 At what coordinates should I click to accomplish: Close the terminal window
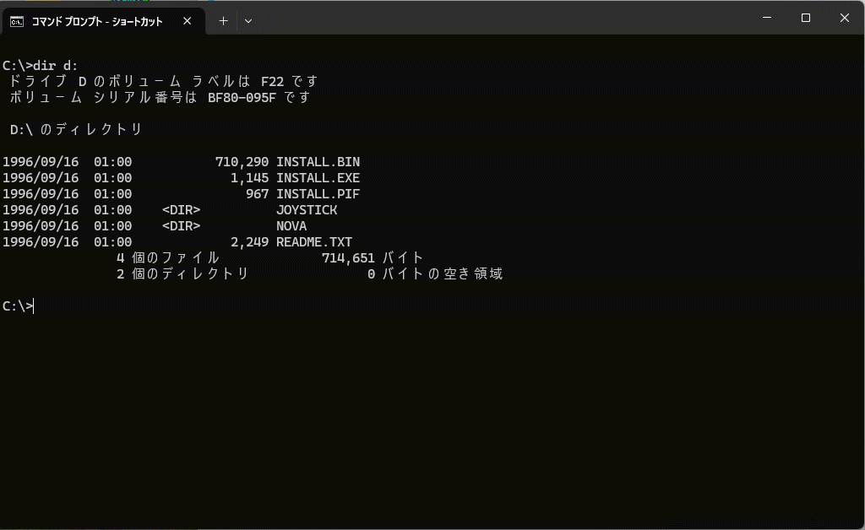tap(844, 18)
